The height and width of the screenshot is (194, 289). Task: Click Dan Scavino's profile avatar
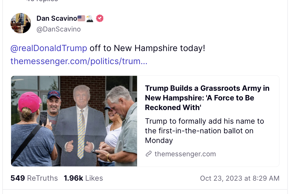pos(21,23)
